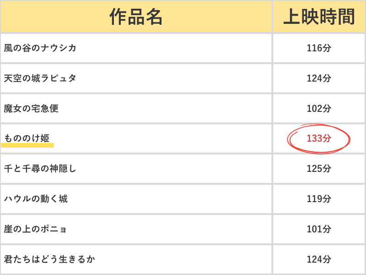Click the 作品名 column header

[x=136, y=16]
